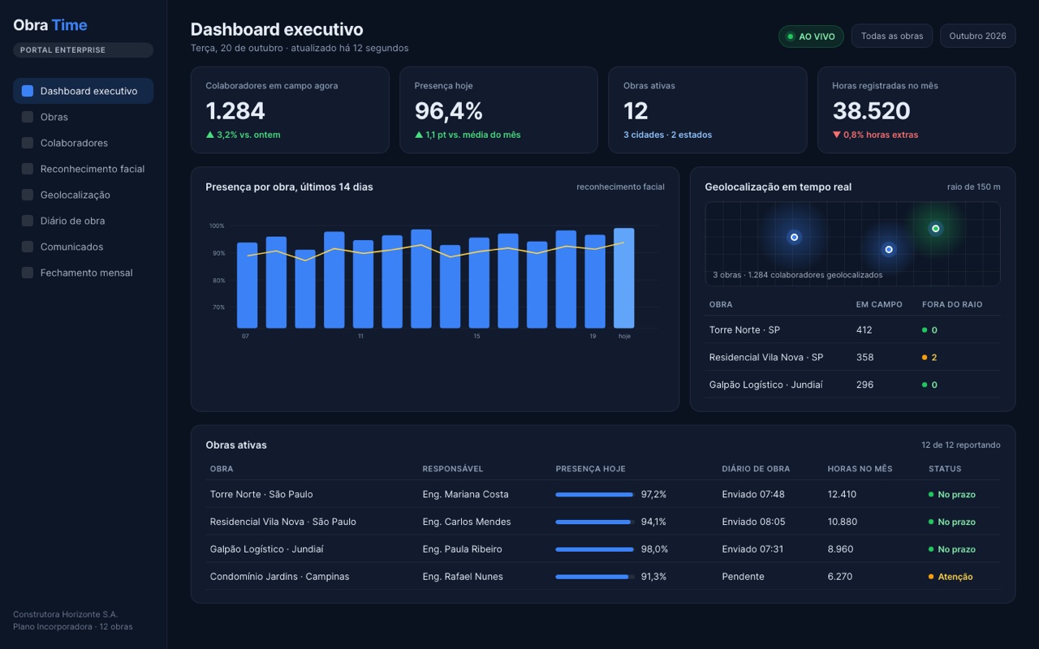The image size is (1039, 649).
Task: Click Residencial Vila Nova · São Paulo in table
Action: point(282,522)
